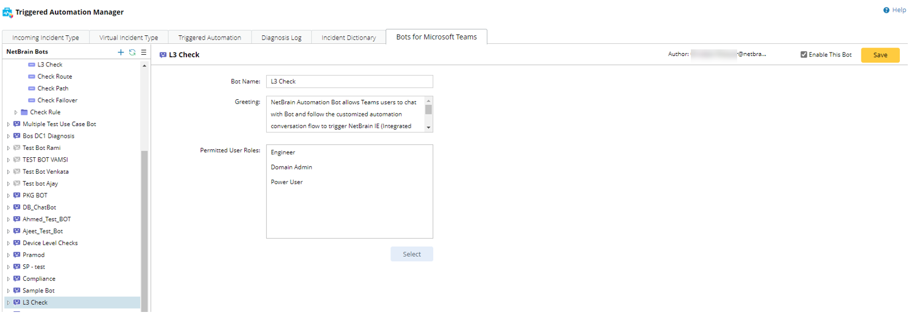Open the Diagnosis Log tab
This screenshot has height=315, width=923.
click(281, 38)
